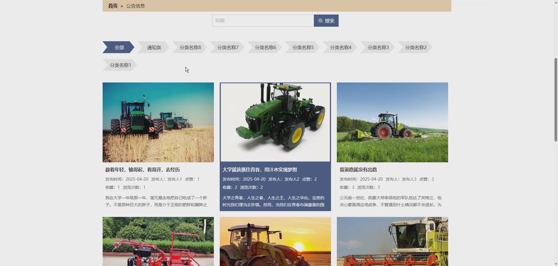The height and width of the screenshot is (266, 558).
Task: Select the 分类名称5 filter
Action: pyautogui.click(x=303, y=47)
